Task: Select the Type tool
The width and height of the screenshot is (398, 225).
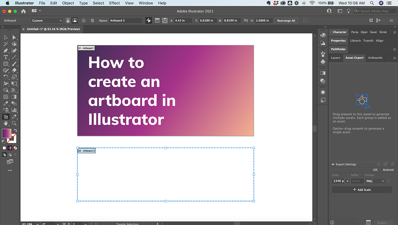Action: tap(6, 57)
